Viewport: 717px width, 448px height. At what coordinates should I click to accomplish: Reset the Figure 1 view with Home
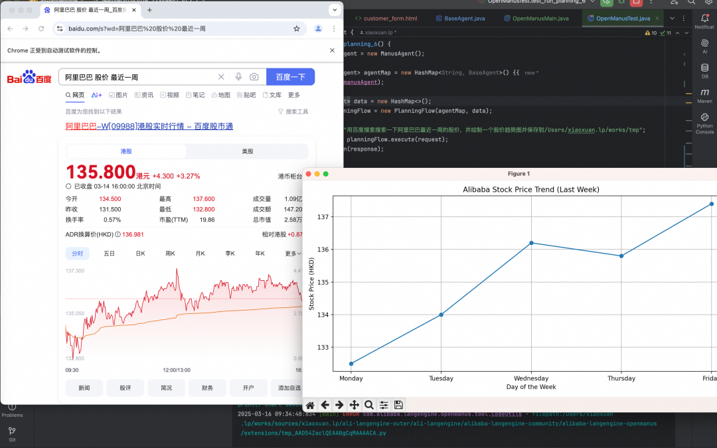tap(310, 405)
